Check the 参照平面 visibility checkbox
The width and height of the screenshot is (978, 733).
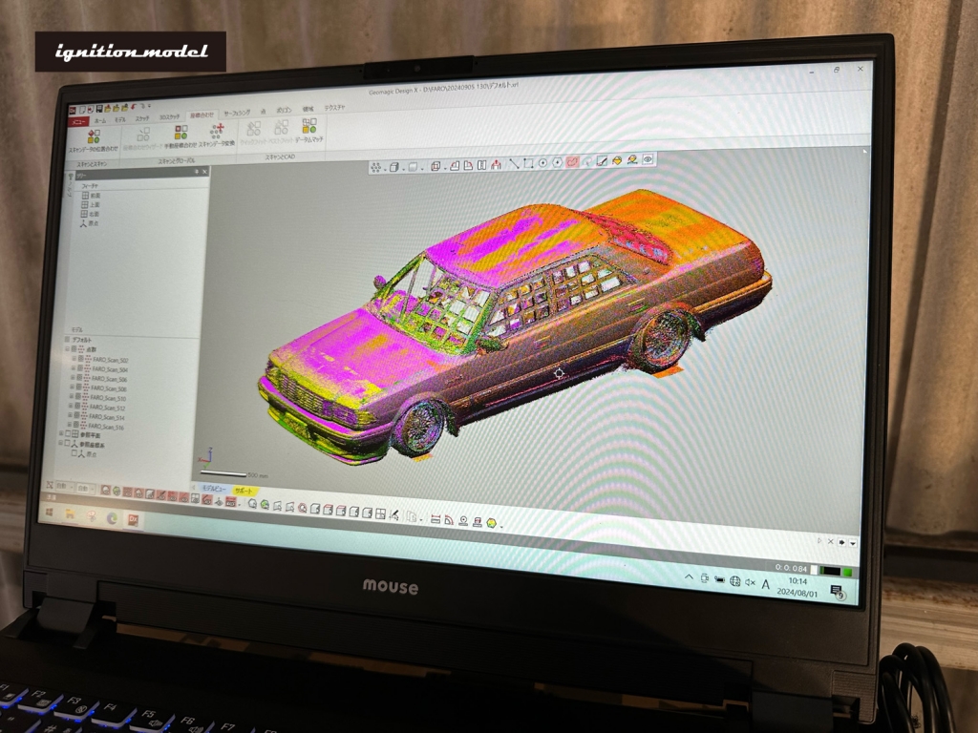tap(68, 434)
